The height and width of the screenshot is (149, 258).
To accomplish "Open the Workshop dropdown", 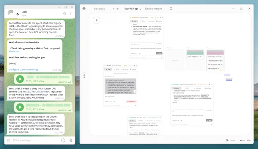I will [x=133, y=9].
